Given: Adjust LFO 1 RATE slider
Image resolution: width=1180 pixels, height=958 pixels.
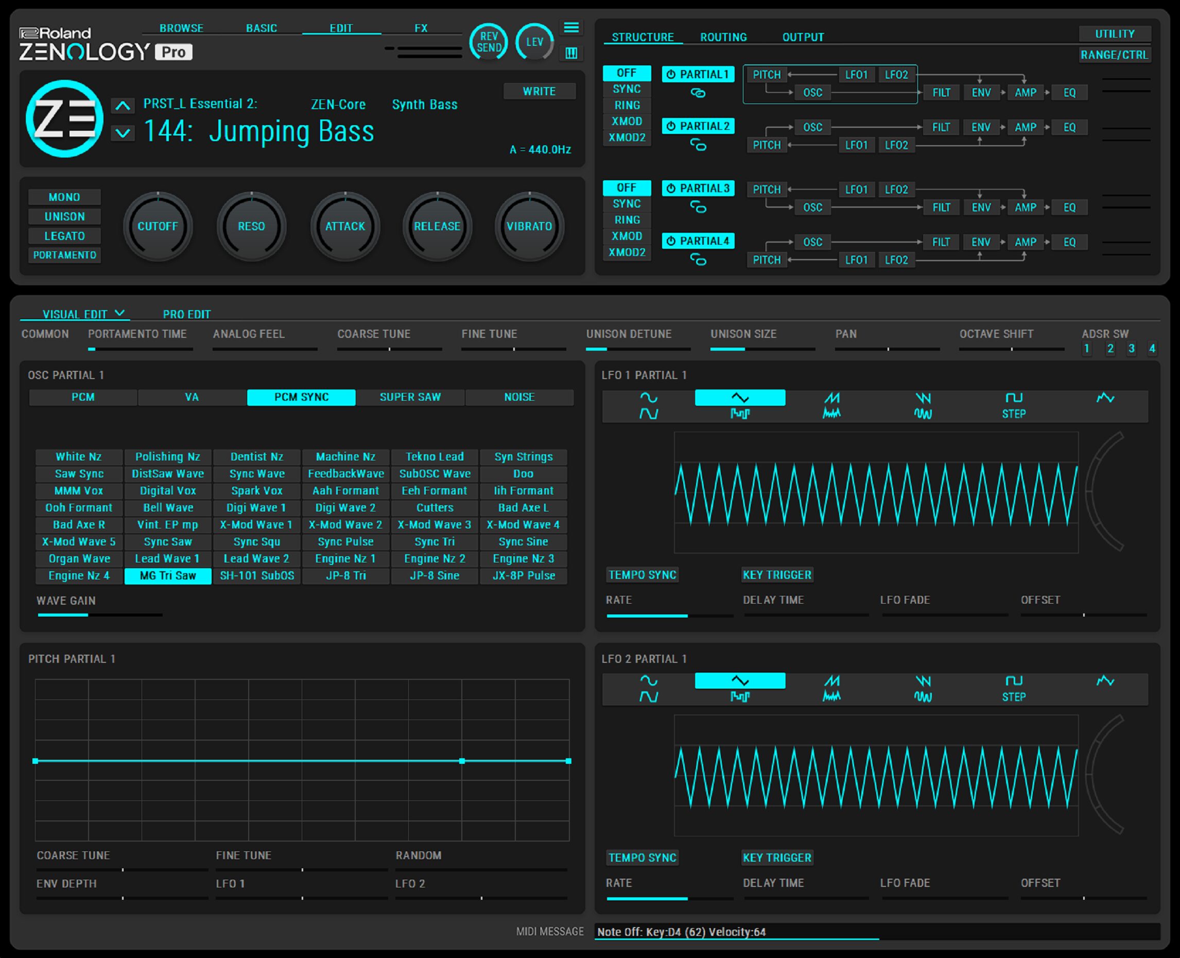Looking at the screenshot, I should (x=670, y=615).
